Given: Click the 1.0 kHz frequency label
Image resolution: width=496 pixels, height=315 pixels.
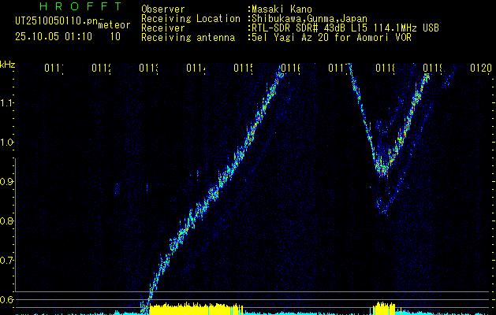Looking at the screenshot, I should point(6,143).
